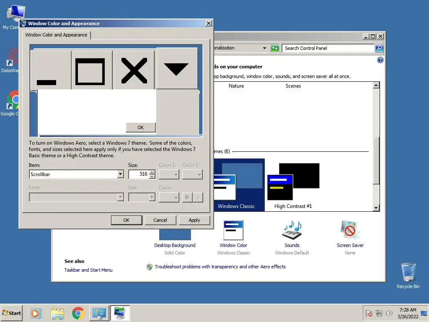Click OK in Window Color and Appearance
Viewport: 429px width, 322px height.
[127, 220]
